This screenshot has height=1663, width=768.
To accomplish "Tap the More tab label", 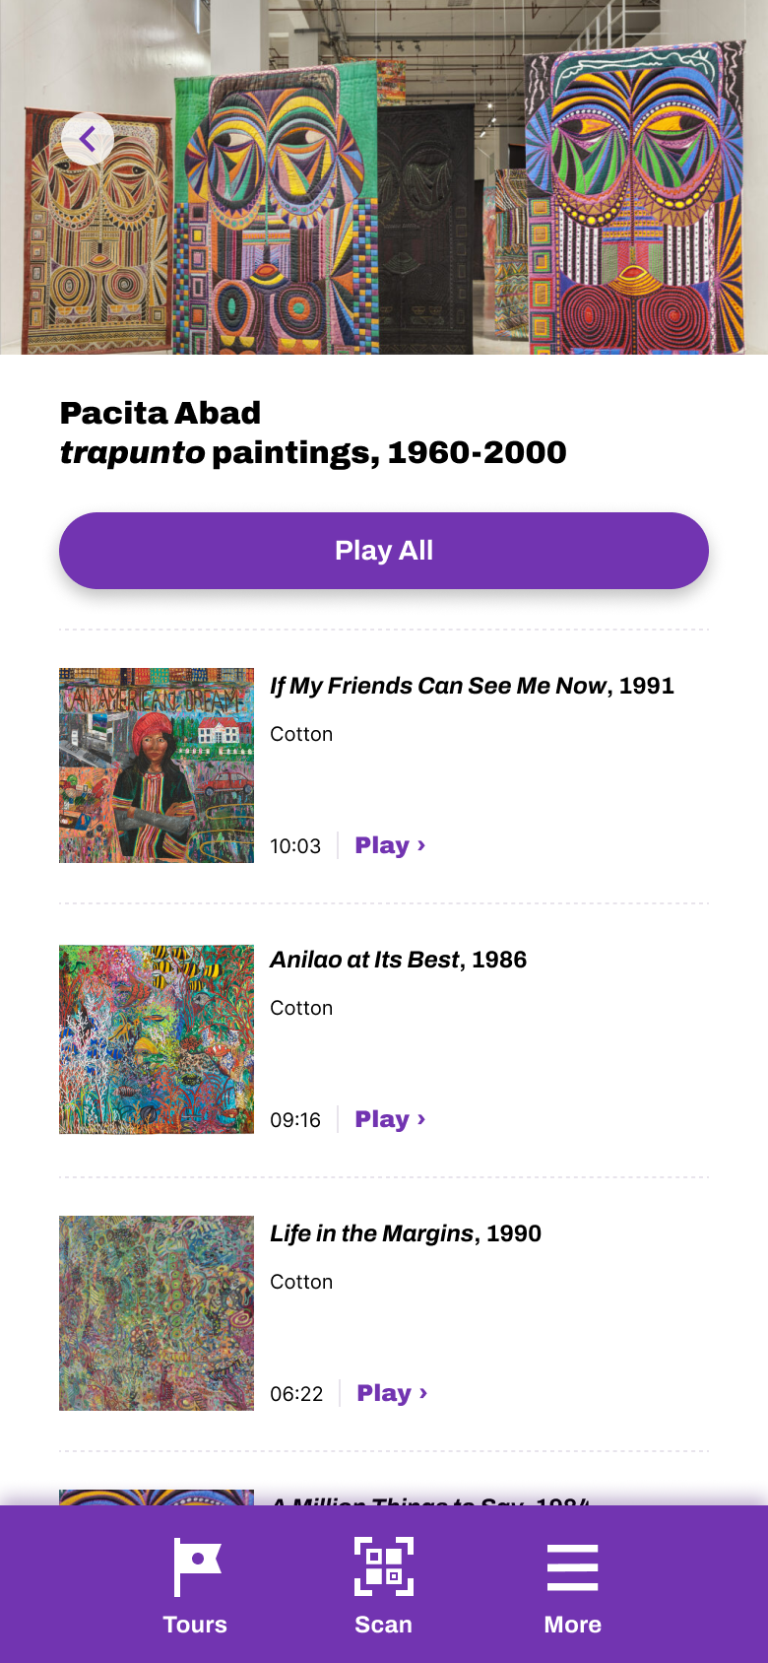I will pyautogui.click(x=572, y=1625).
